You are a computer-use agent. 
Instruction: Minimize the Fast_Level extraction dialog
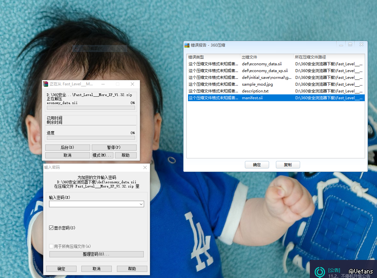click(x=103, y=84)
